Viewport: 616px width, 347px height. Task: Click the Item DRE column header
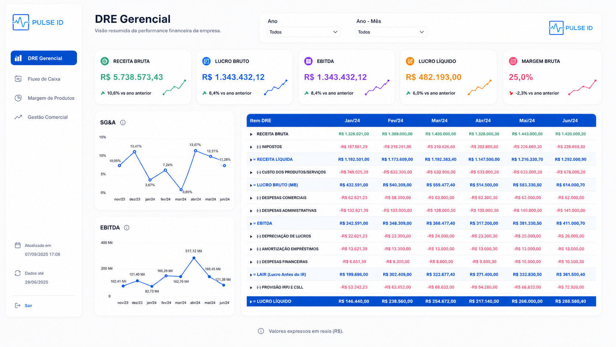click(x=260, y=121)
